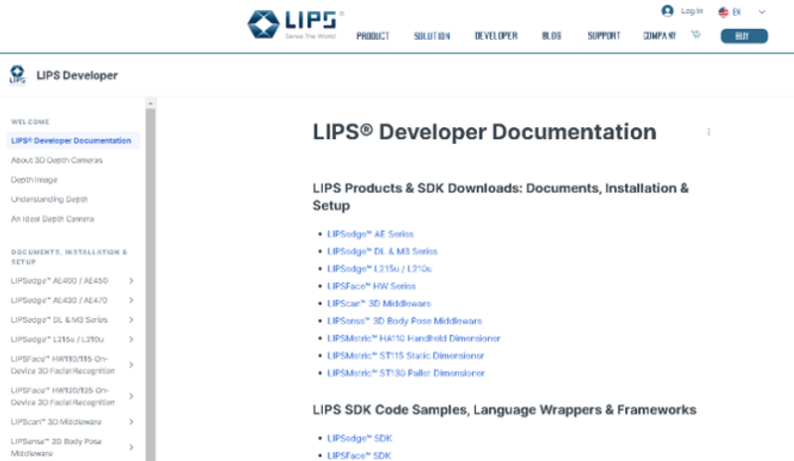Screen dimensions: 794x461
Task: Open the LIPSedge SDK link
Action: 360,438
